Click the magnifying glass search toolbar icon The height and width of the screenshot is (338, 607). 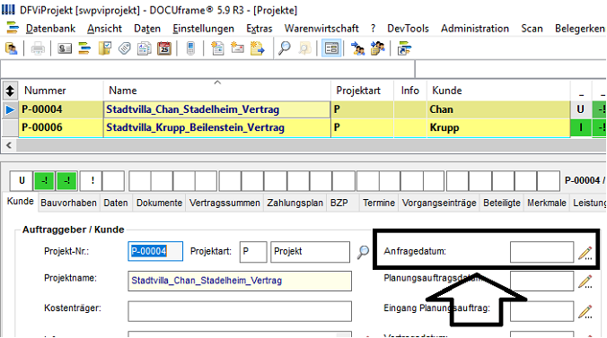285,48
